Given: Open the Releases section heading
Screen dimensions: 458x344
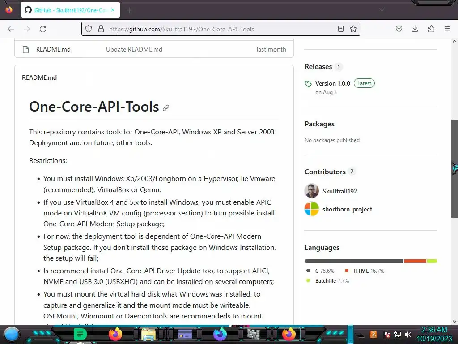Looking at the screenshot, I should pos(318,67).
